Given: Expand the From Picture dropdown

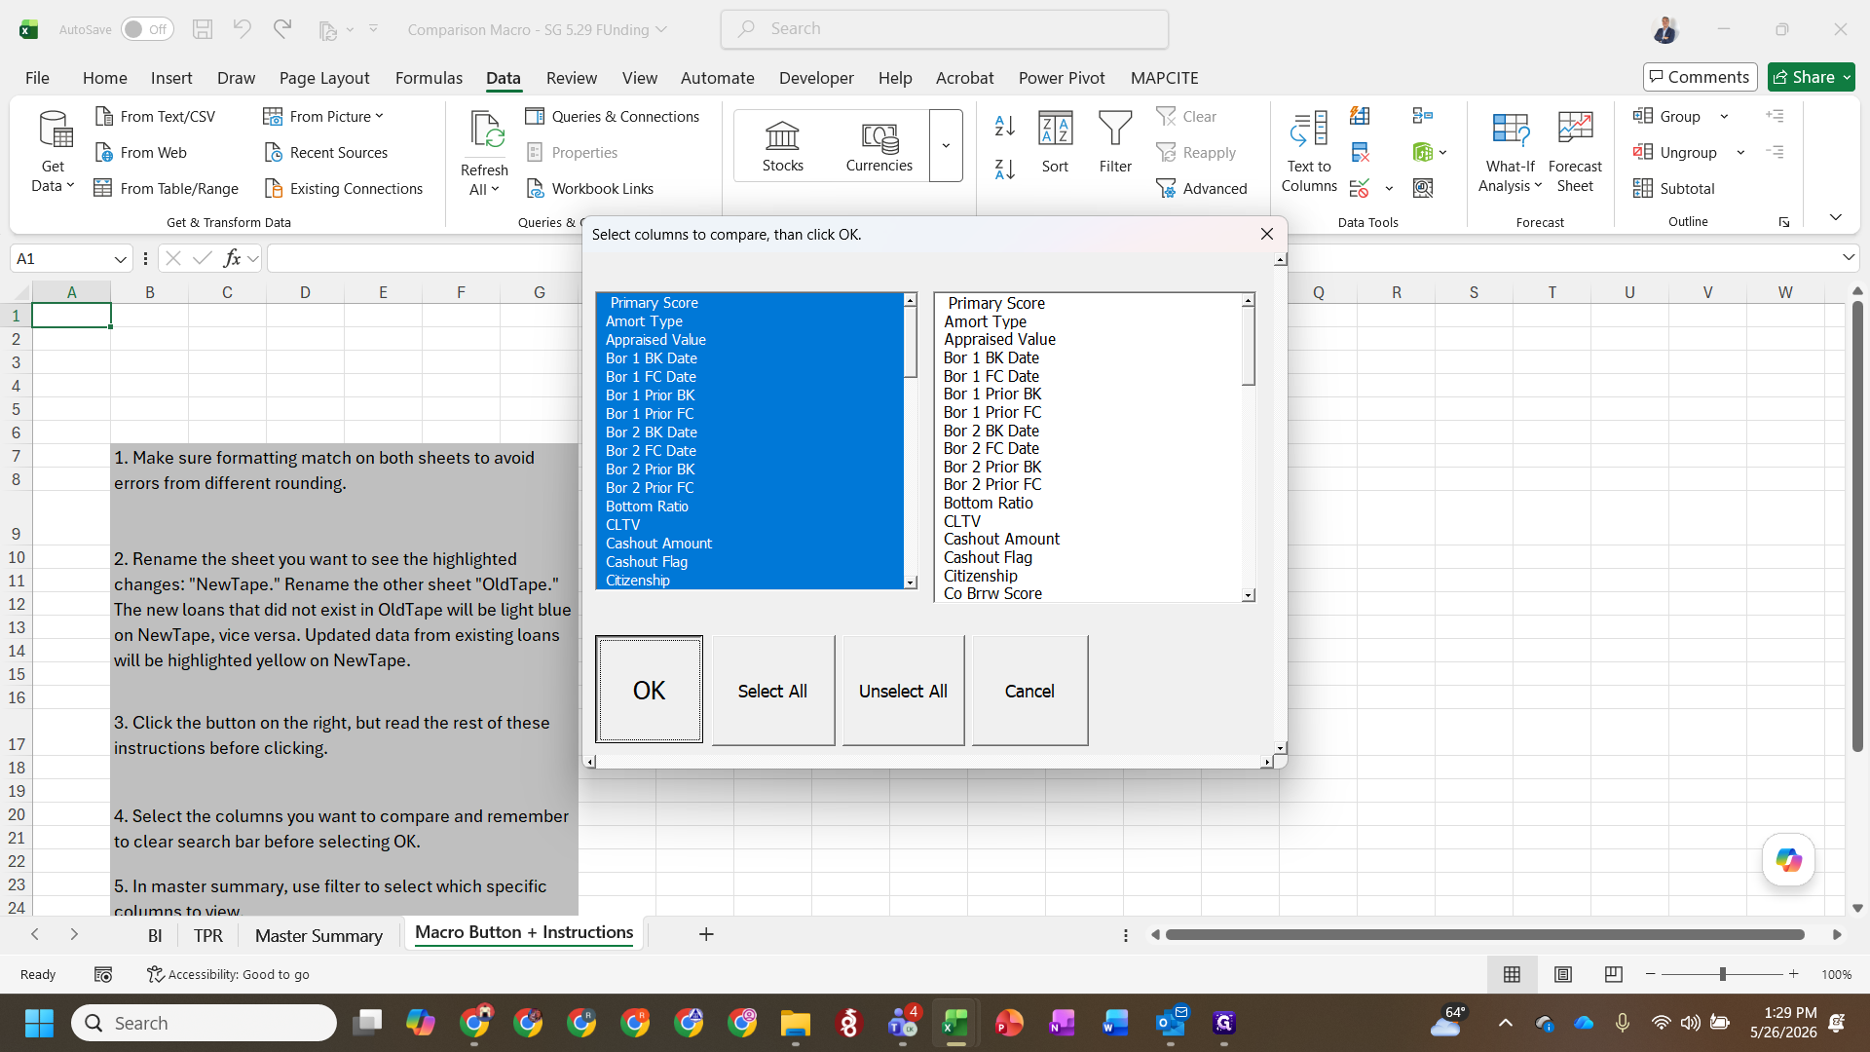Looking at the screenshot, I should point(379,116).
